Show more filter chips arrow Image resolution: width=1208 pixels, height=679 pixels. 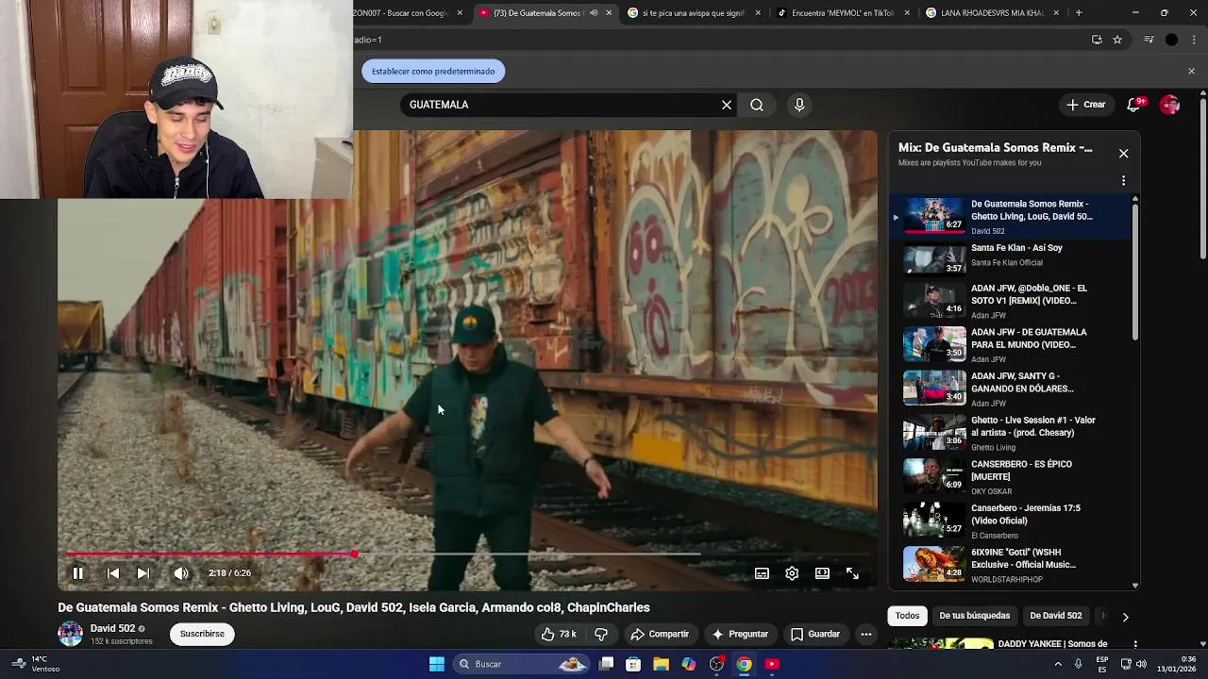point(1125,617)
